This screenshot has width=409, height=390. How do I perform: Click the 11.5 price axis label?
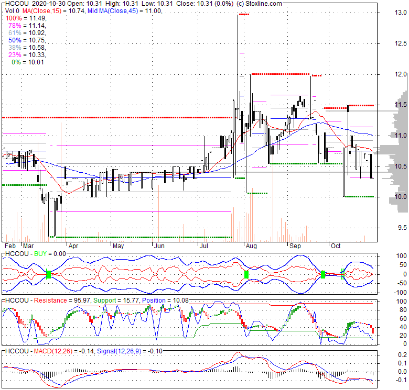point(401,105)
